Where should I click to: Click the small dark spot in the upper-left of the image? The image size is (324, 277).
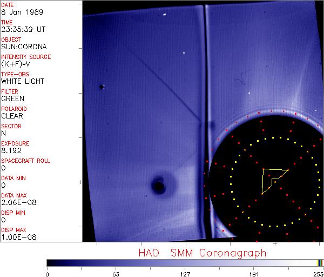[101, 87]
